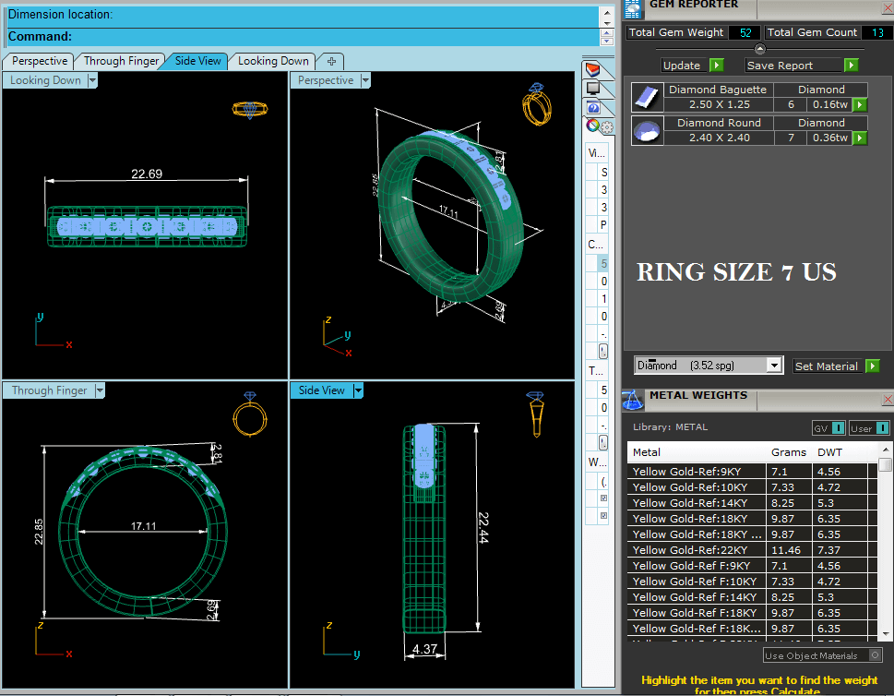
Task: Expand the Through Finger viewport dropdown
Action: [x=100, y=390]
